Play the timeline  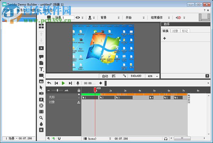tap(63, 83)
